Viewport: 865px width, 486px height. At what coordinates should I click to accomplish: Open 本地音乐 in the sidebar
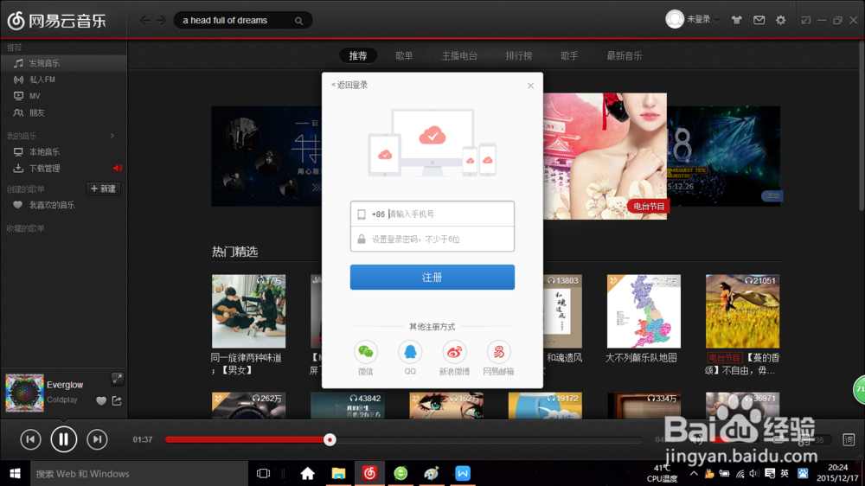pos(63,151)
